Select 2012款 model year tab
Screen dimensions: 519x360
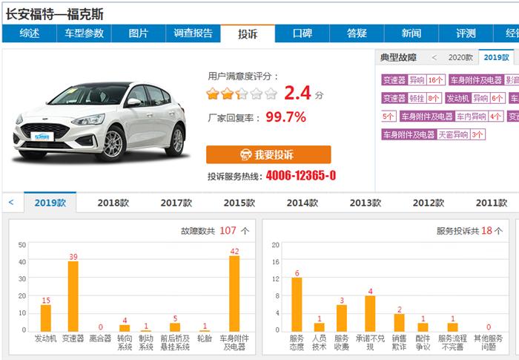point(429,203)
